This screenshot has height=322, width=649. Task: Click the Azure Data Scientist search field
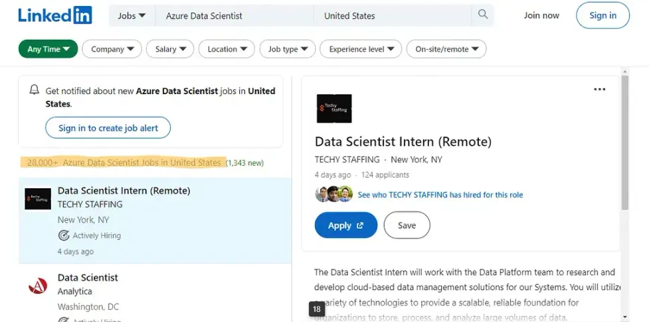(232, 15)
